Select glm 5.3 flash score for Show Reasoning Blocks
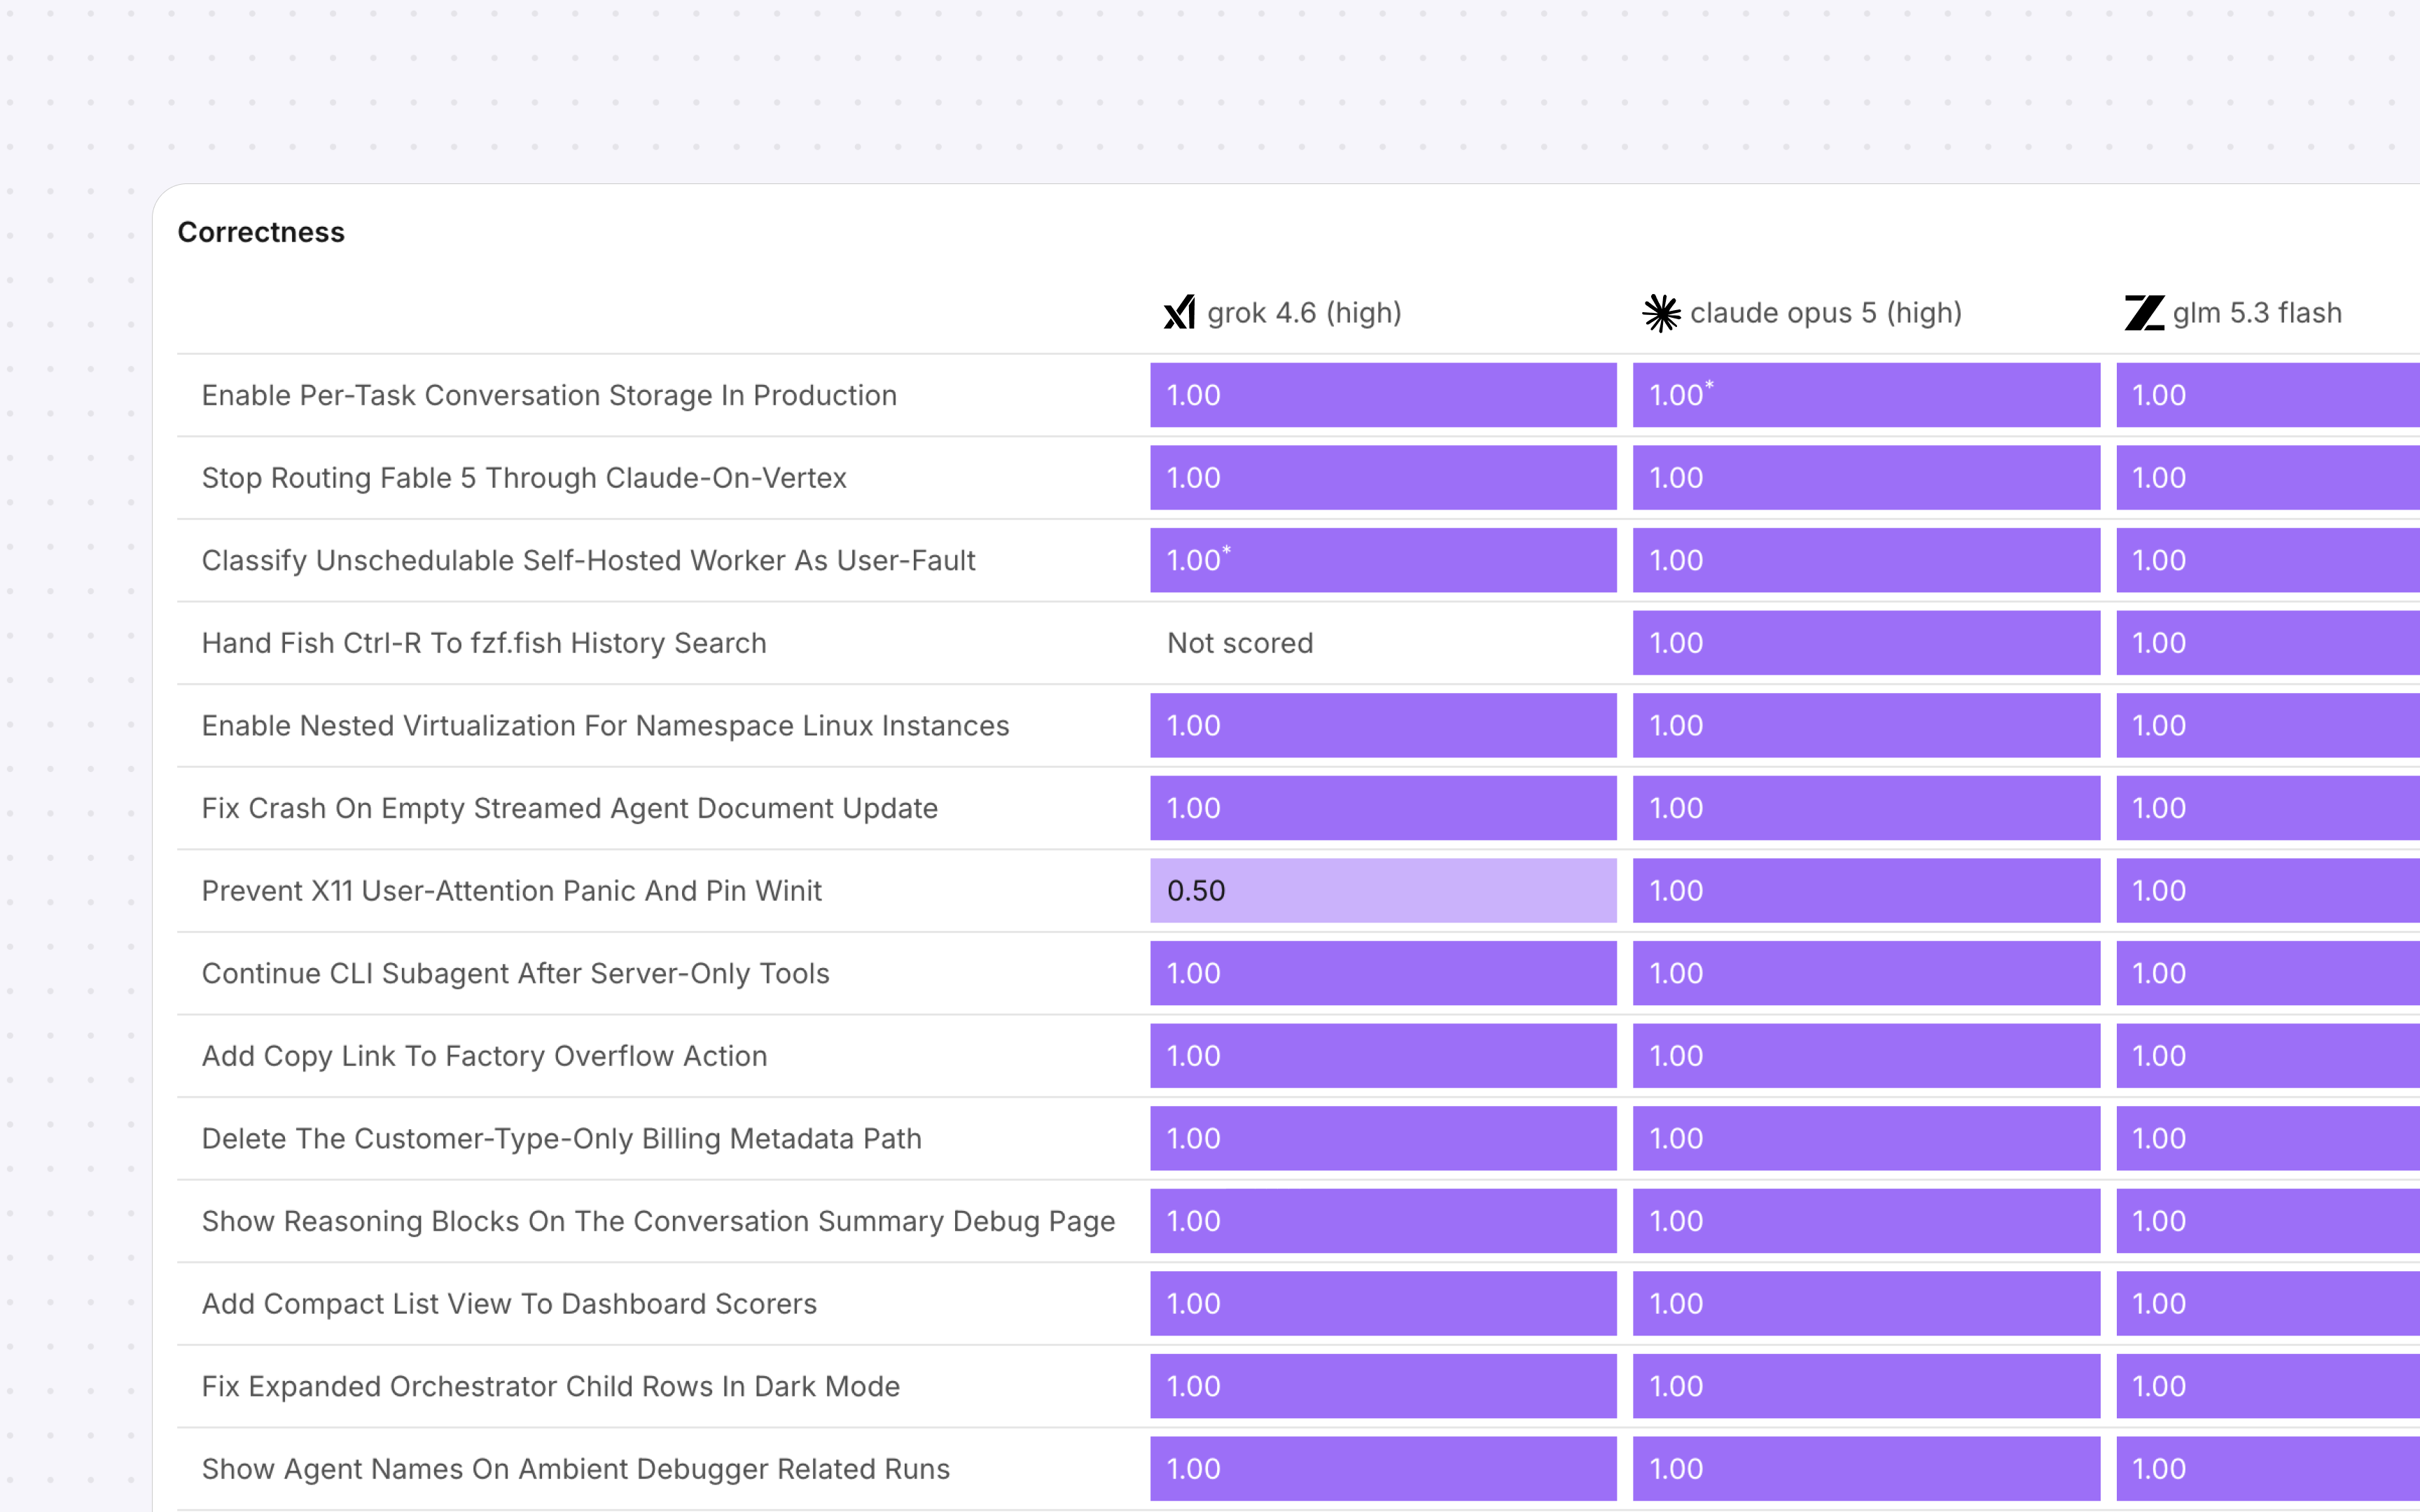 pos(2268,1221)
